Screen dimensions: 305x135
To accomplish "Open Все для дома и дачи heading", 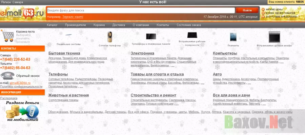I will [231, 95].
